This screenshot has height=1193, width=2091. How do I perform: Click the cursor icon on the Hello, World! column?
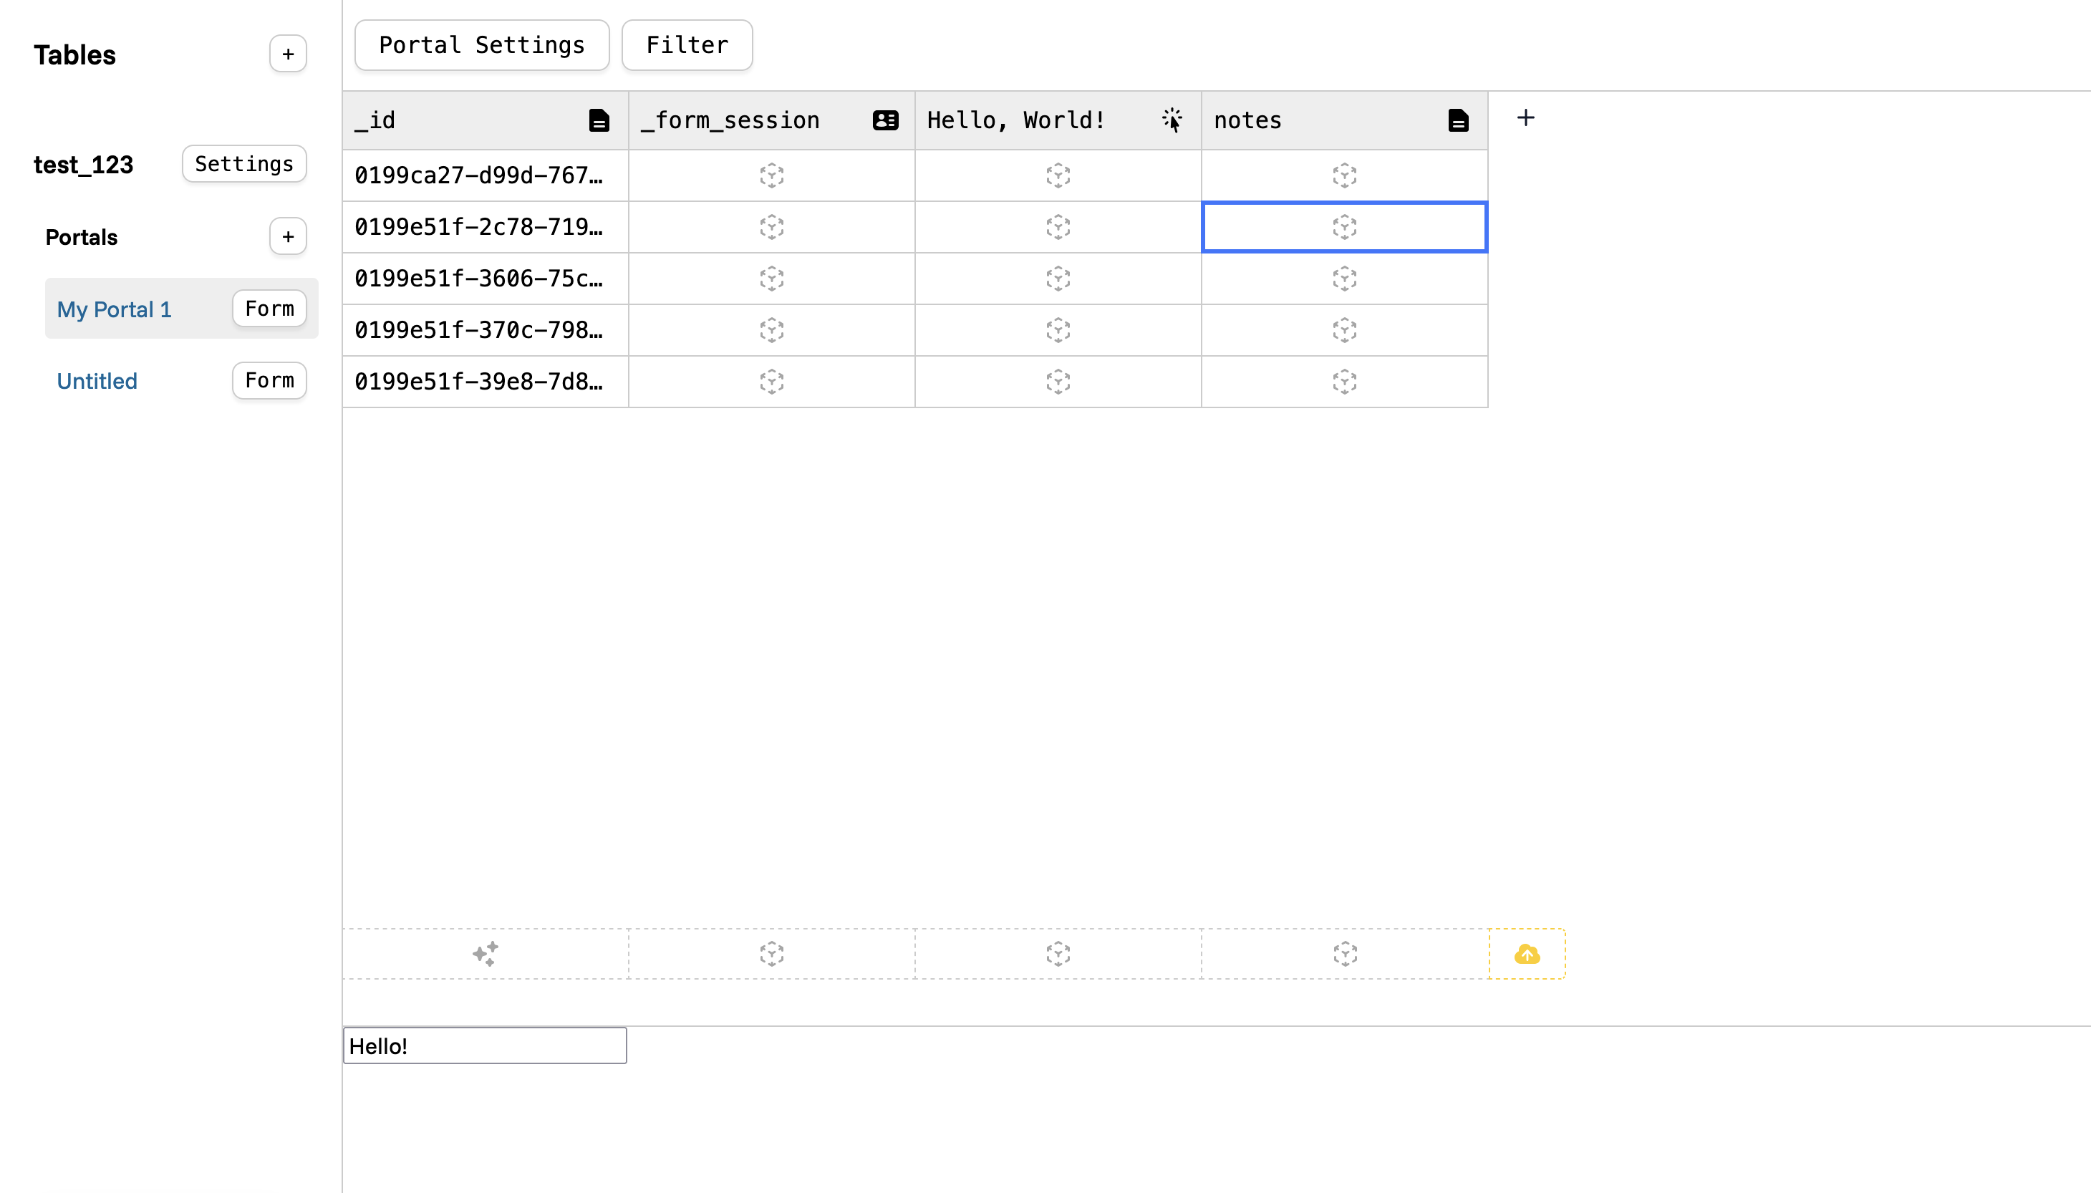coord(1172,120)
